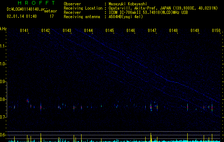
Task: Click the 1.0 kHz axis label
Action: click(x=3, y=64)
